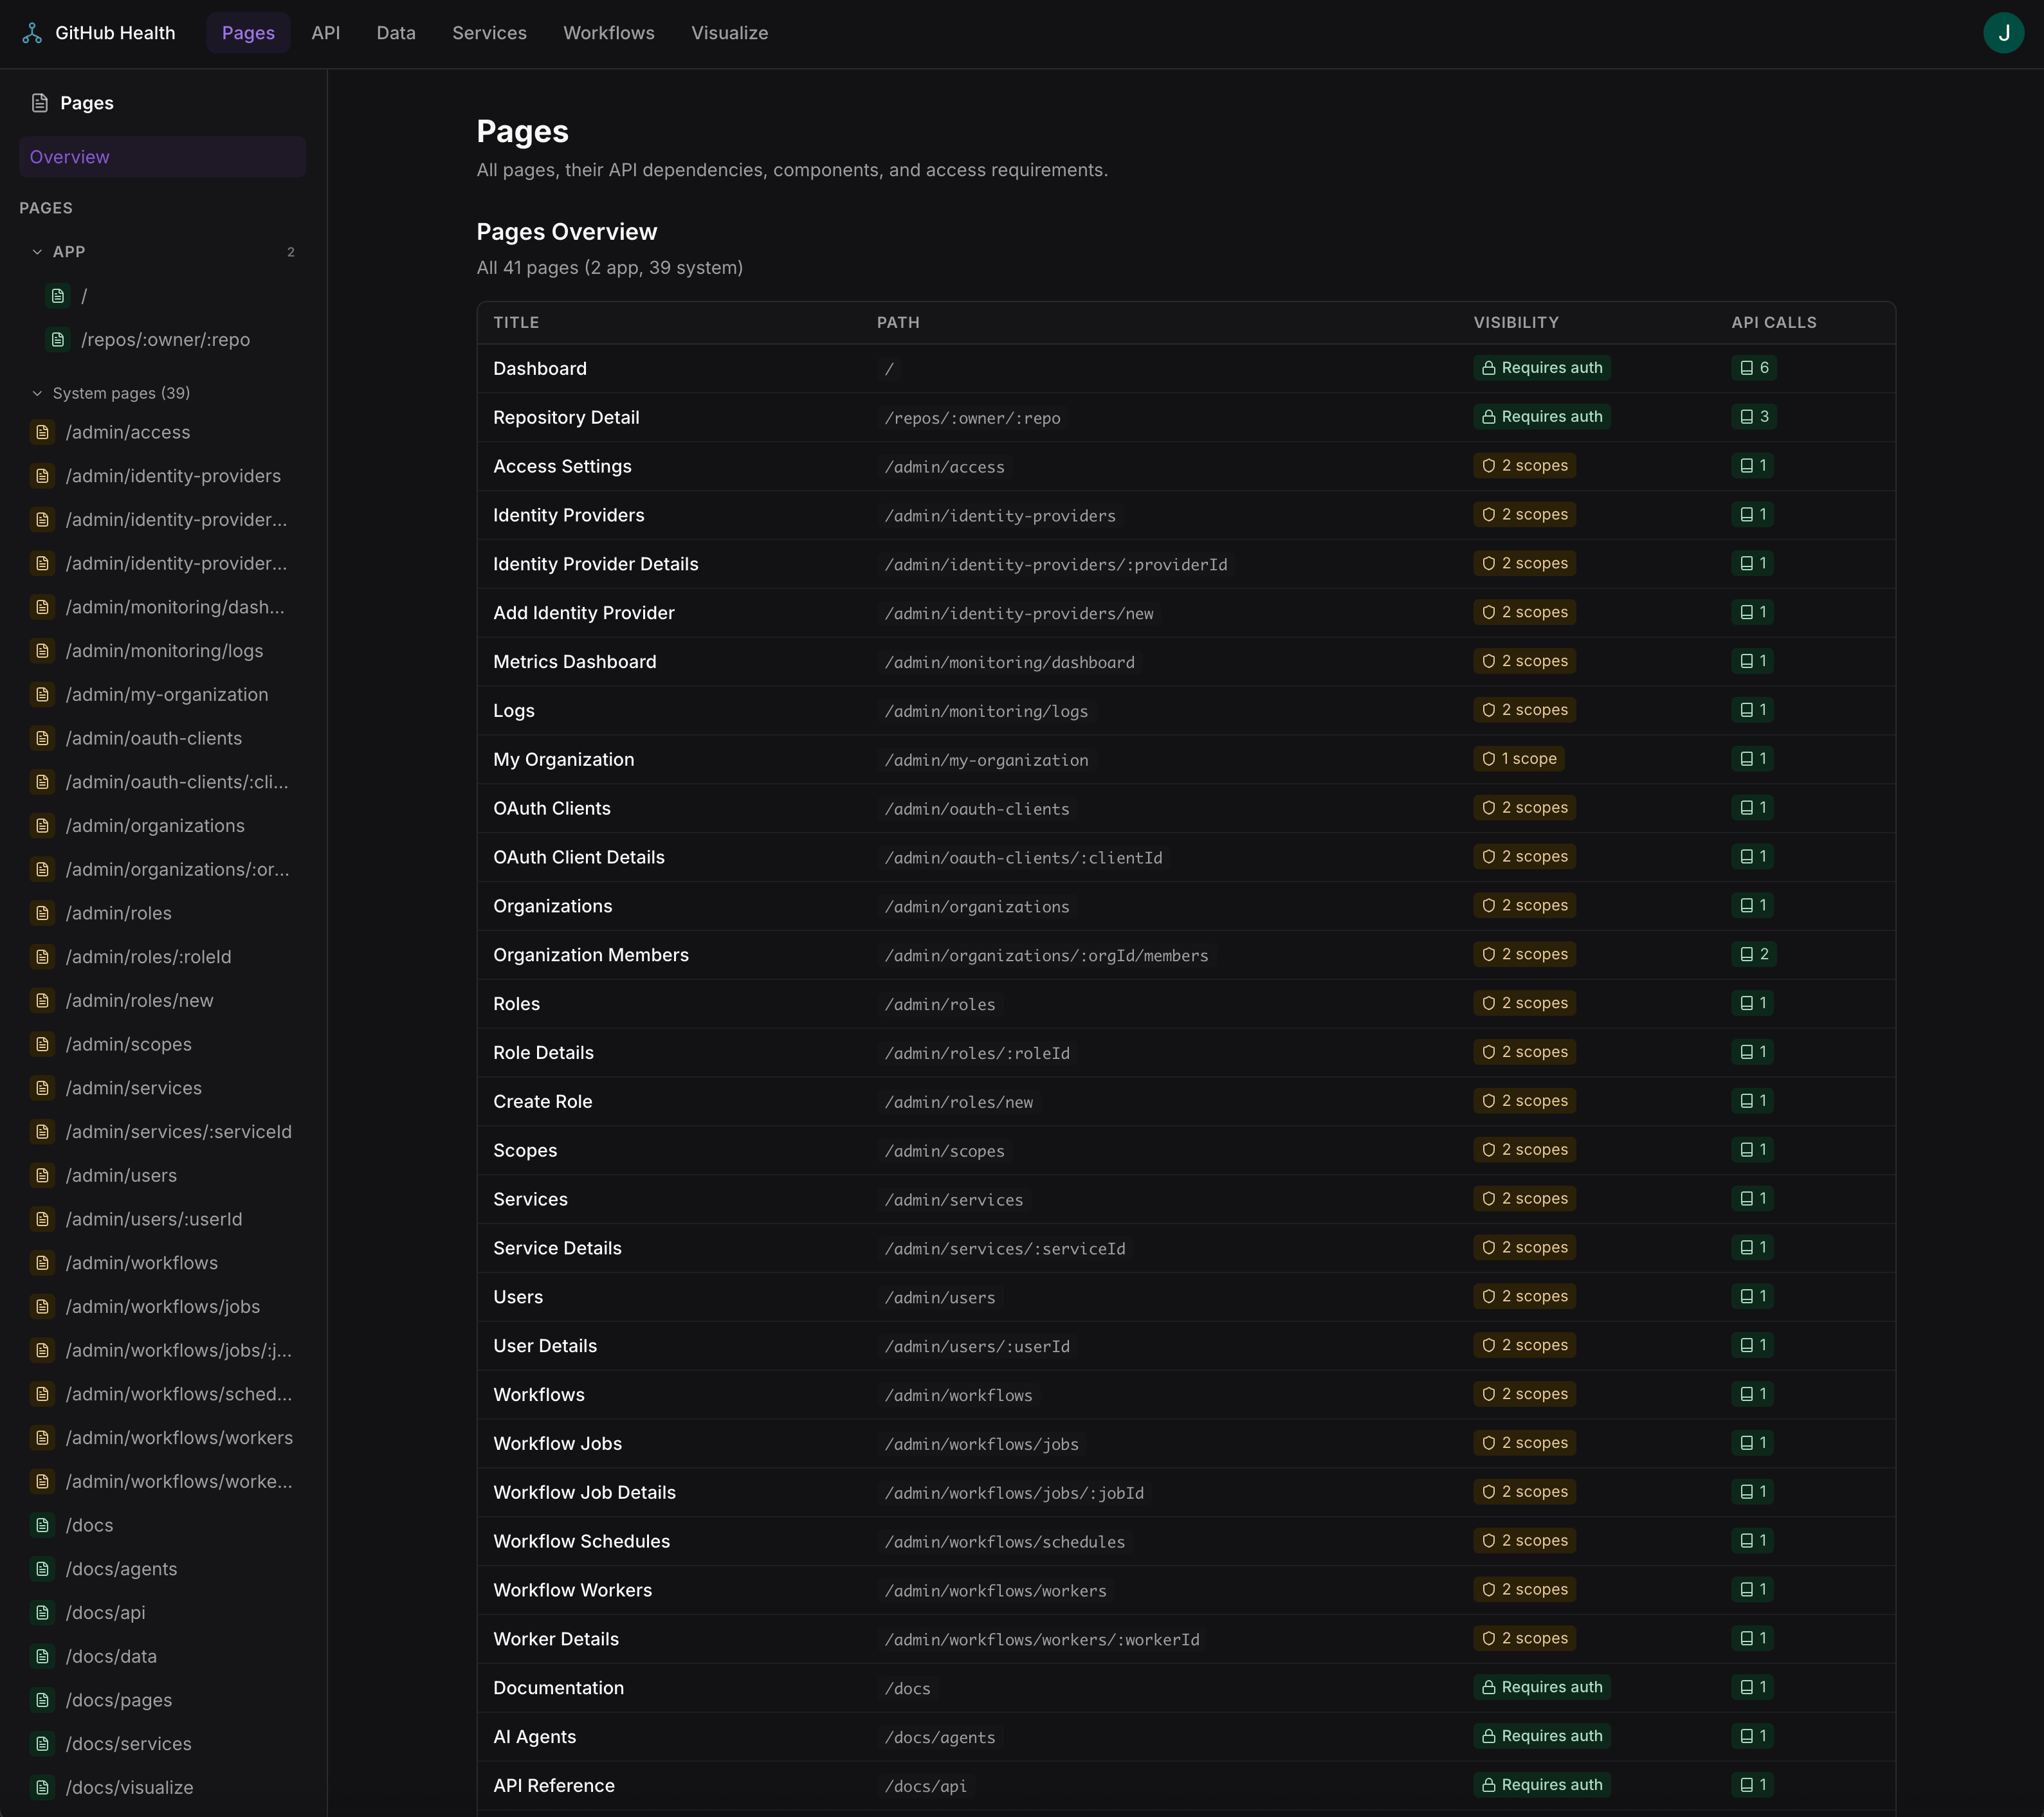Open the Workflows top nav tab
The height and width of the screenshot is (1817, 2044).
coord(609,33)
